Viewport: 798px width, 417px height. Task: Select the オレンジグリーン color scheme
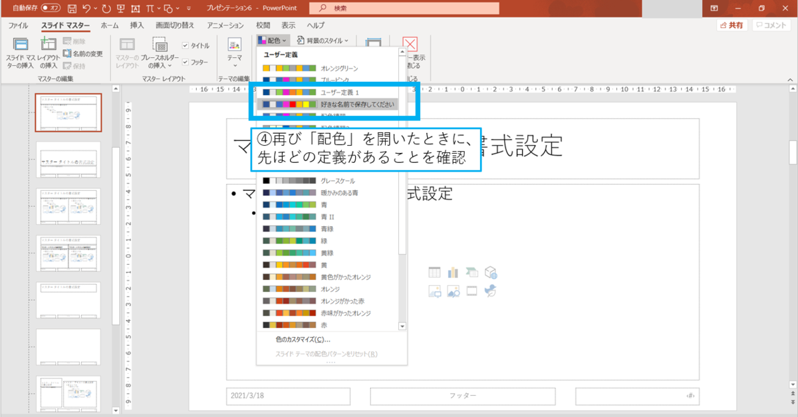click(327, 69)
